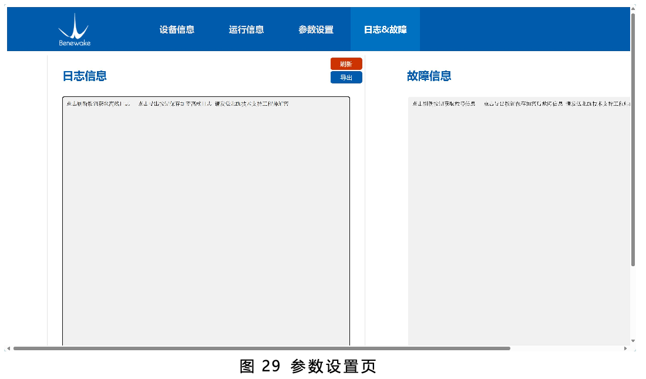Image resolution: width=646 pixels, height=379 pixels.
Task: Click the 日志信息 heading
Action: [x=85, y=76]
